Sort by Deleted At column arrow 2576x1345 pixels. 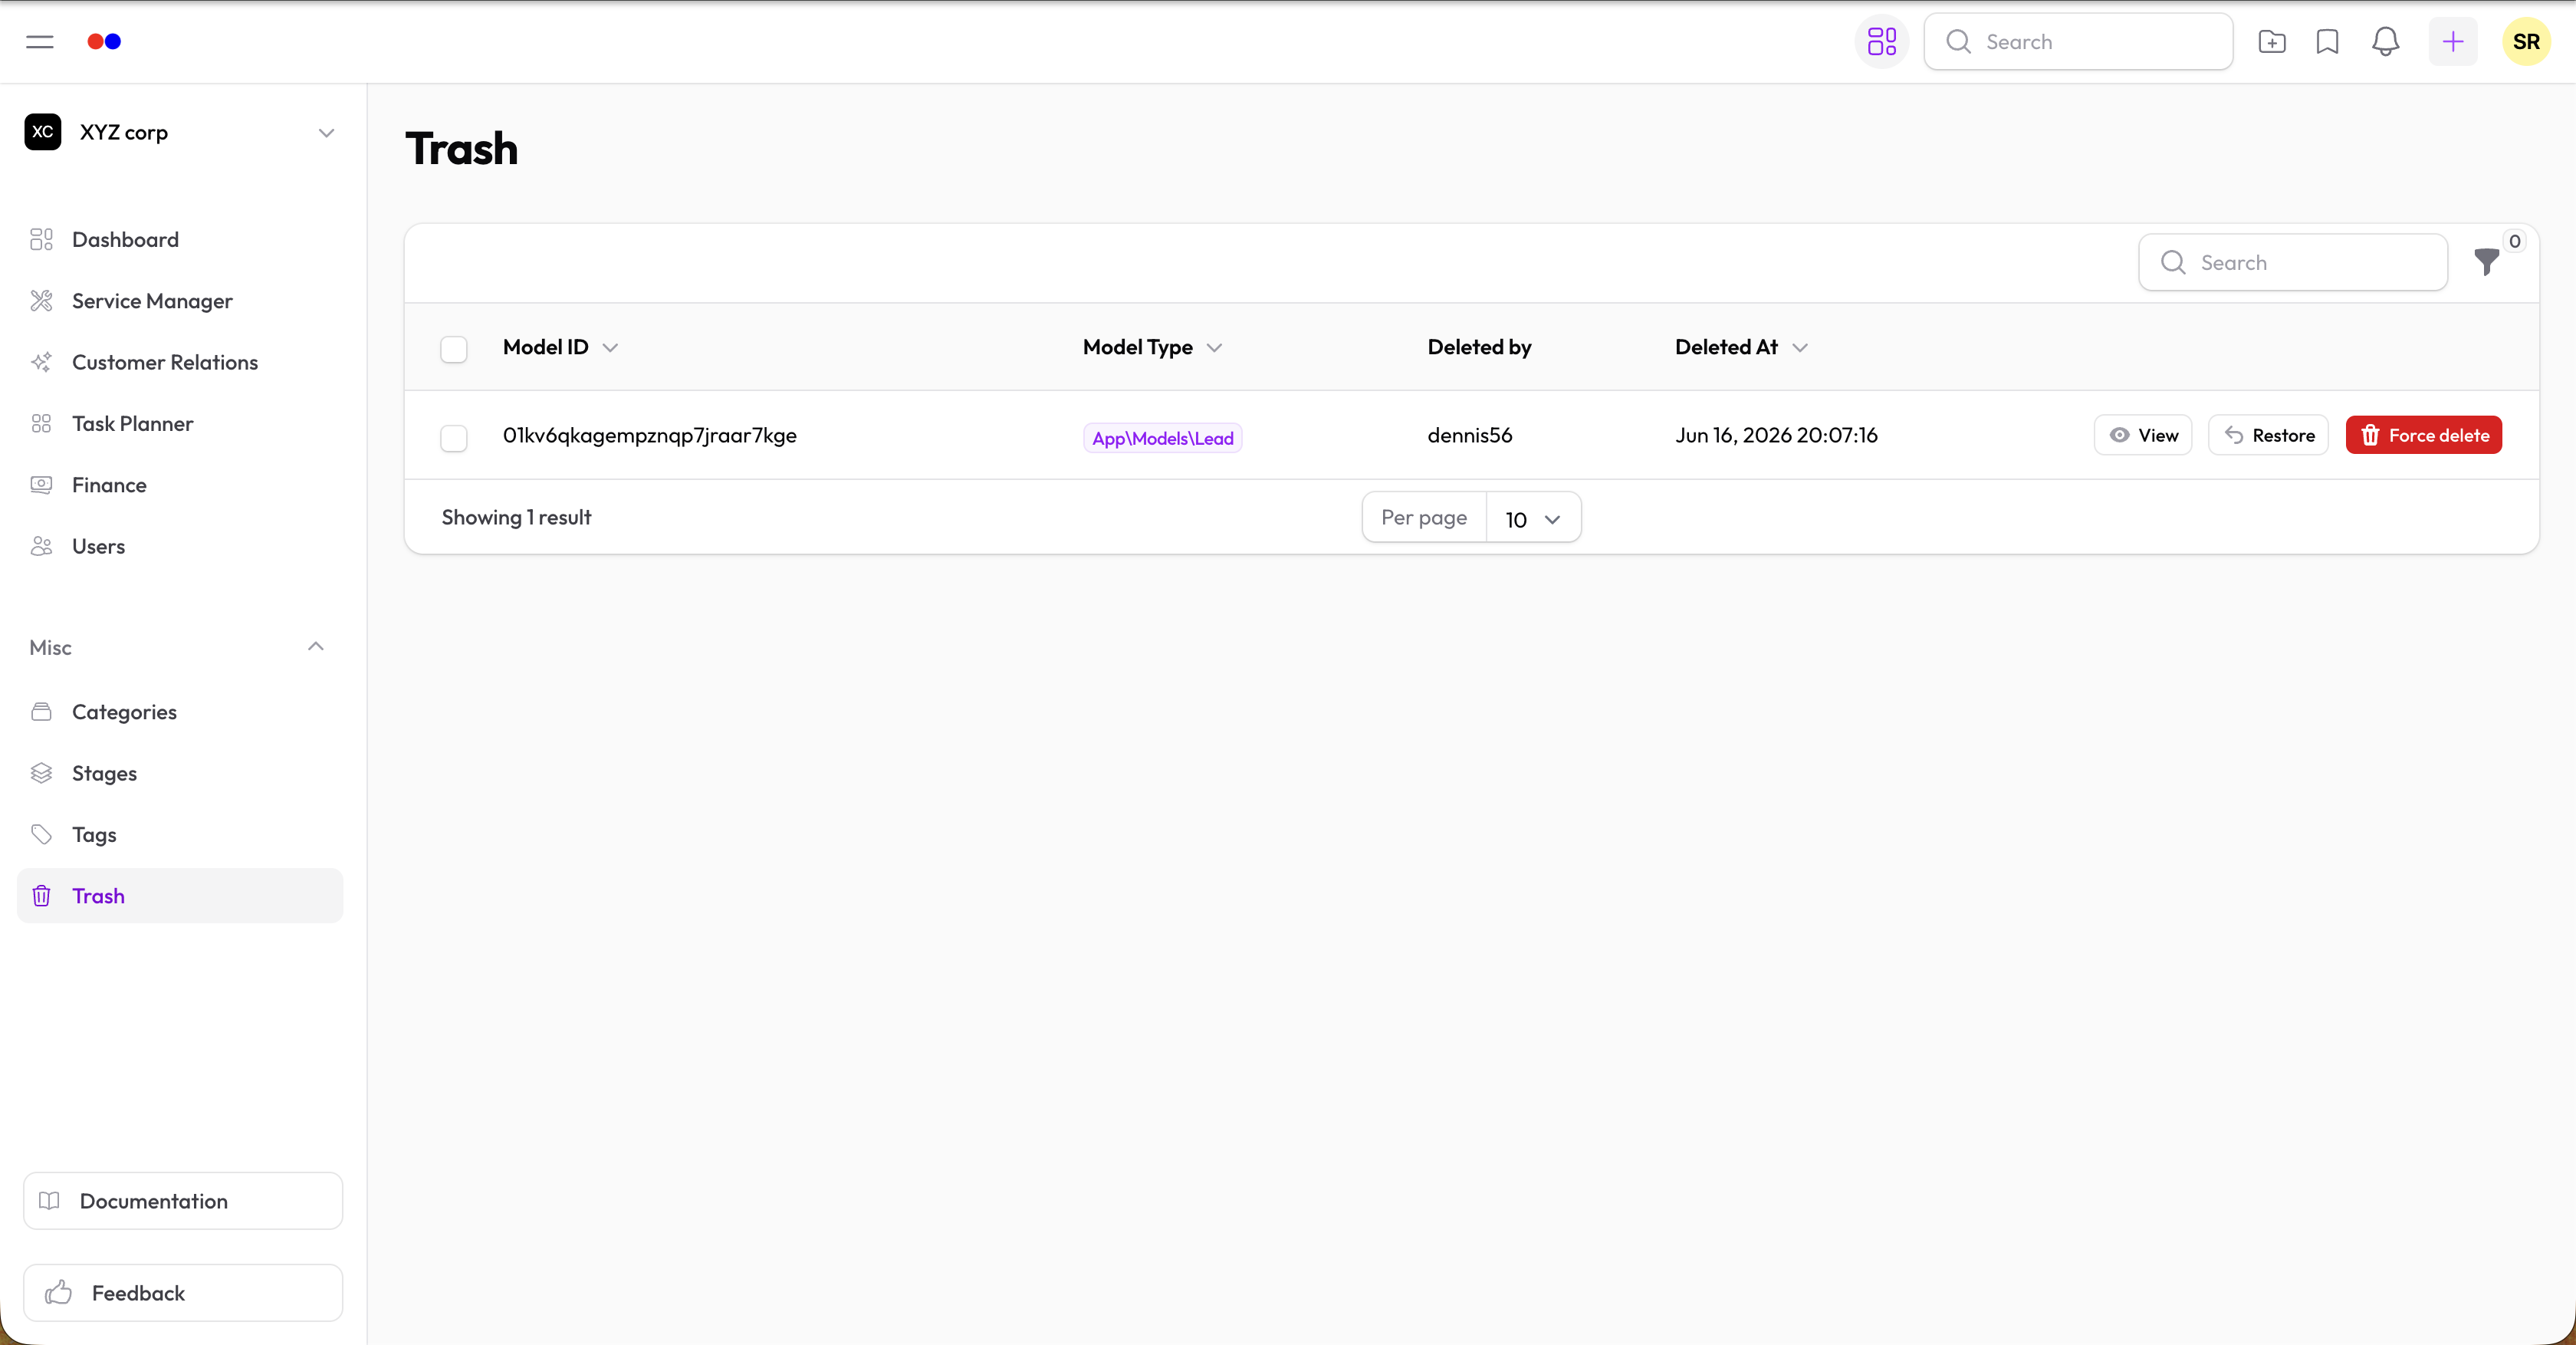(x=1800, y=348)
